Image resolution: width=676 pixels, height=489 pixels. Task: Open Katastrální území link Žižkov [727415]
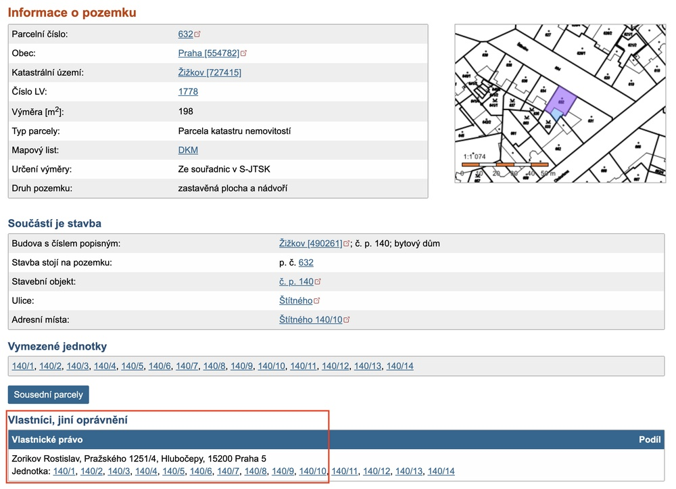pyautogui.click(x=210, y=72)
